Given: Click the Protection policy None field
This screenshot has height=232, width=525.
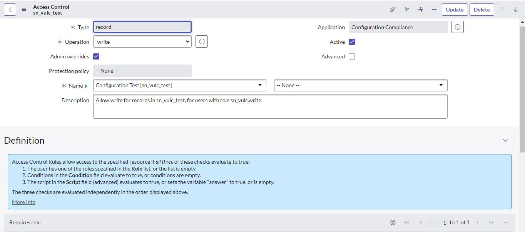Looking at the screenshot, I should coord(142,71).
